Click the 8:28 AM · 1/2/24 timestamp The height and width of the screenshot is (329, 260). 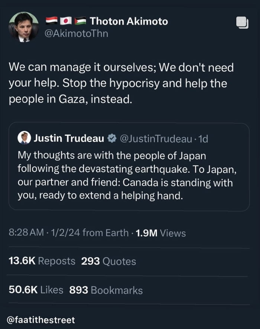[44, 233]
